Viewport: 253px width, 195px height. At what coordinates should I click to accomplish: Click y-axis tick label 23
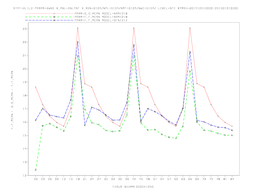point(25,29)
